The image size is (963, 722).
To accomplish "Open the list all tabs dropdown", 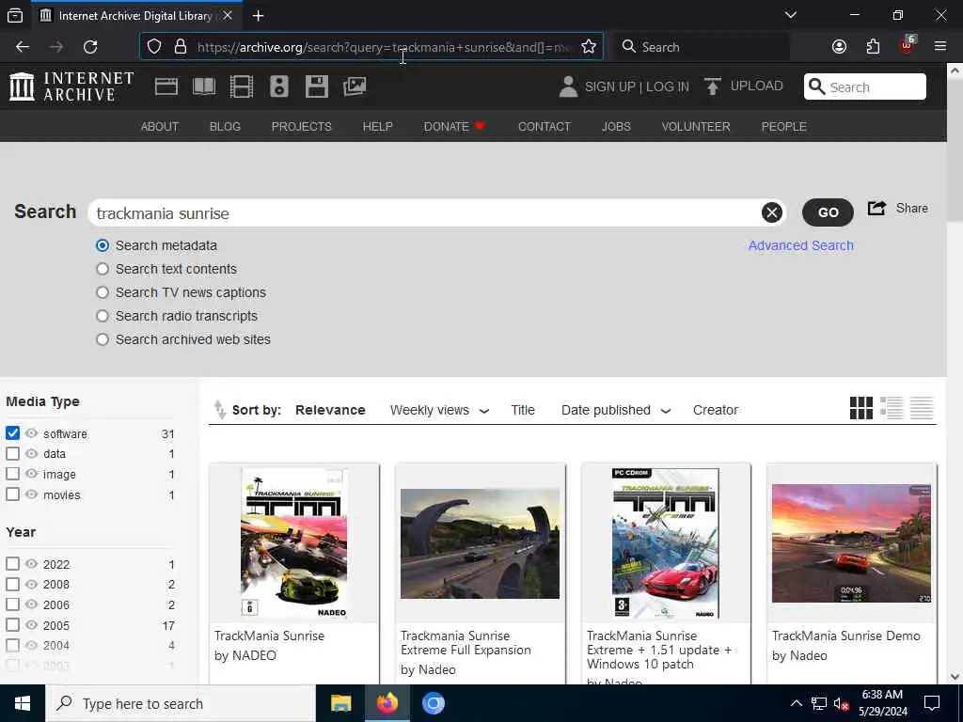I will (x=791, y=15).
